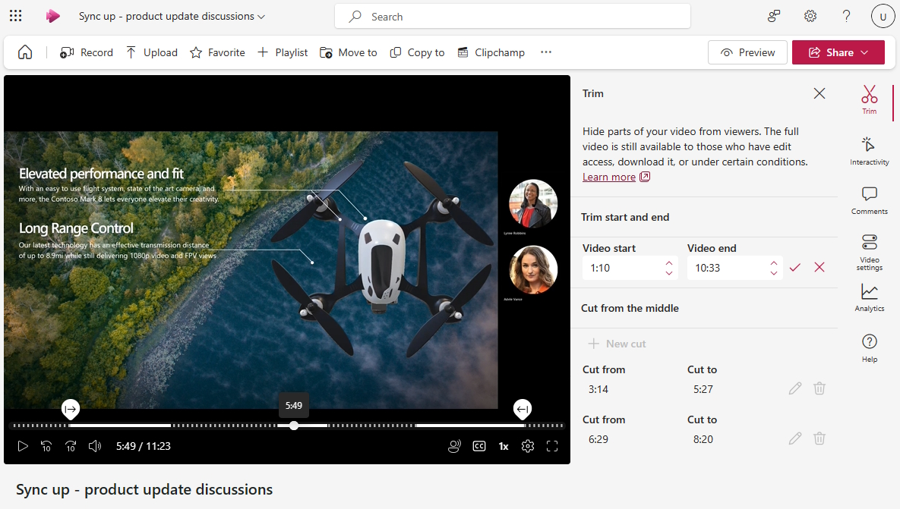
Task: Decrease Video end time
Action: [x=774, y=273]
